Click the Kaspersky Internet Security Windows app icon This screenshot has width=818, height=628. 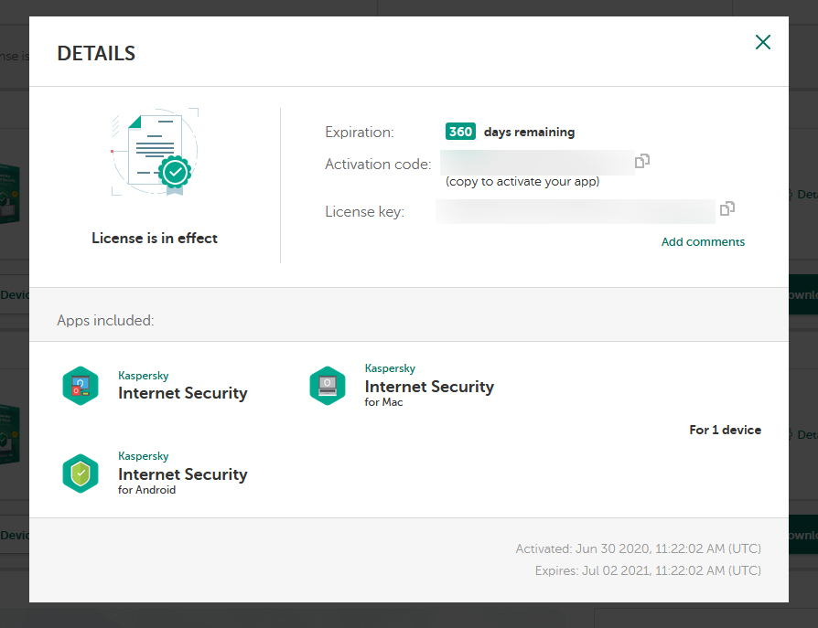click(x=81, y=386)
